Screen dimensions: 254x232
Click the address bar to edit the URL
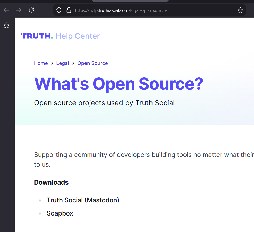121,10
